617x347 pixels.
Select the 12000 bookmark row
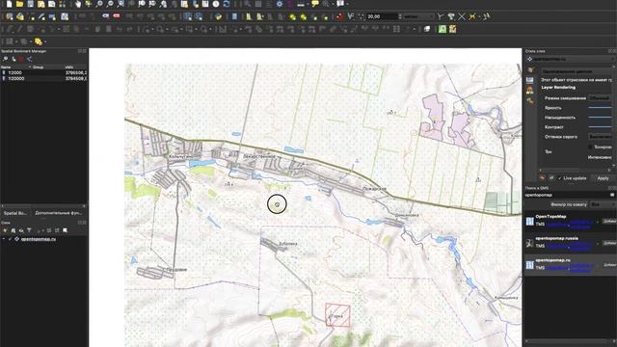[x=43, y=73]
